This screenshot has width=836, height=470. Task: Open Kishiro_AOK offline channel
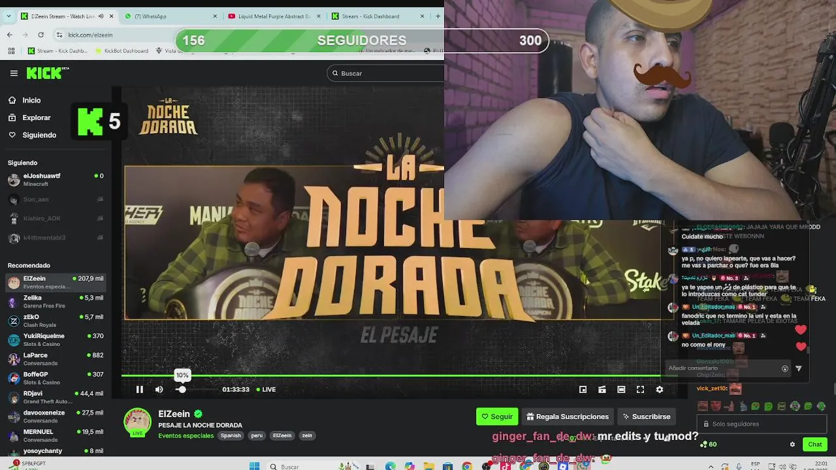point(56,219)
